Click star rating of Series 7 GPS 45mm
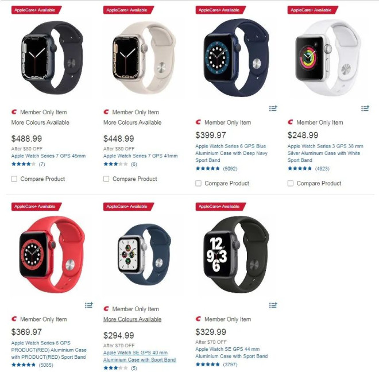Image resolution: width=379 pixels, height=372 pixels. point(24,164)
